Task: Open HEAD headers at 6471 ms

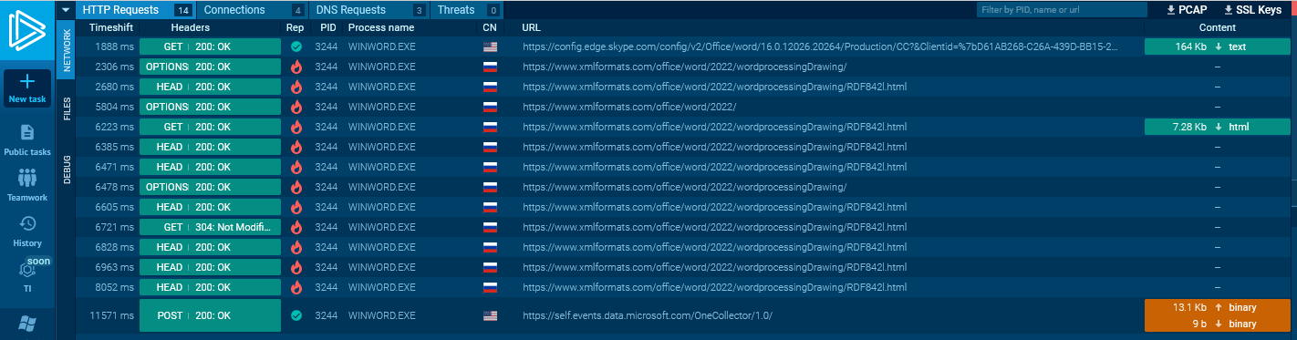Action: [210, 167]
